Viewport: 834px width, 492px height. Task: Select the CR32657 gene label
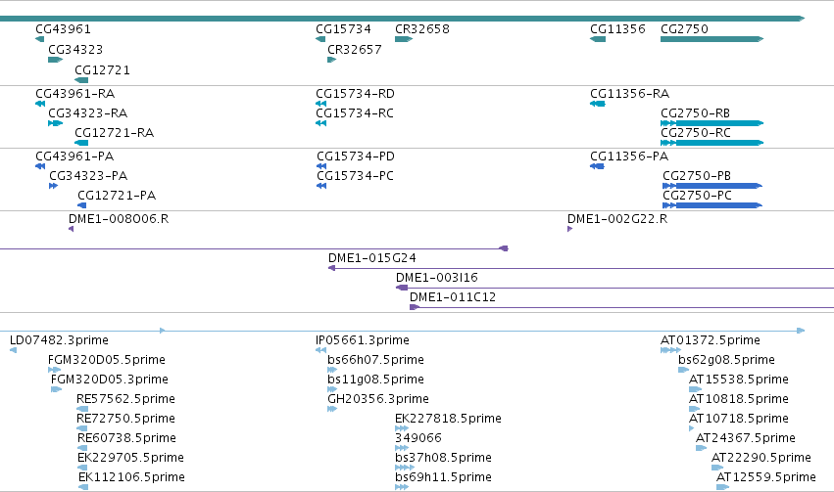point(355,50)
